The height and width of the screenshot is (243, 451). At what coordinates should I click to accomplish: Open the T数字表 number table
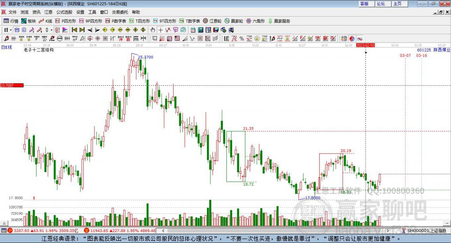189,21
